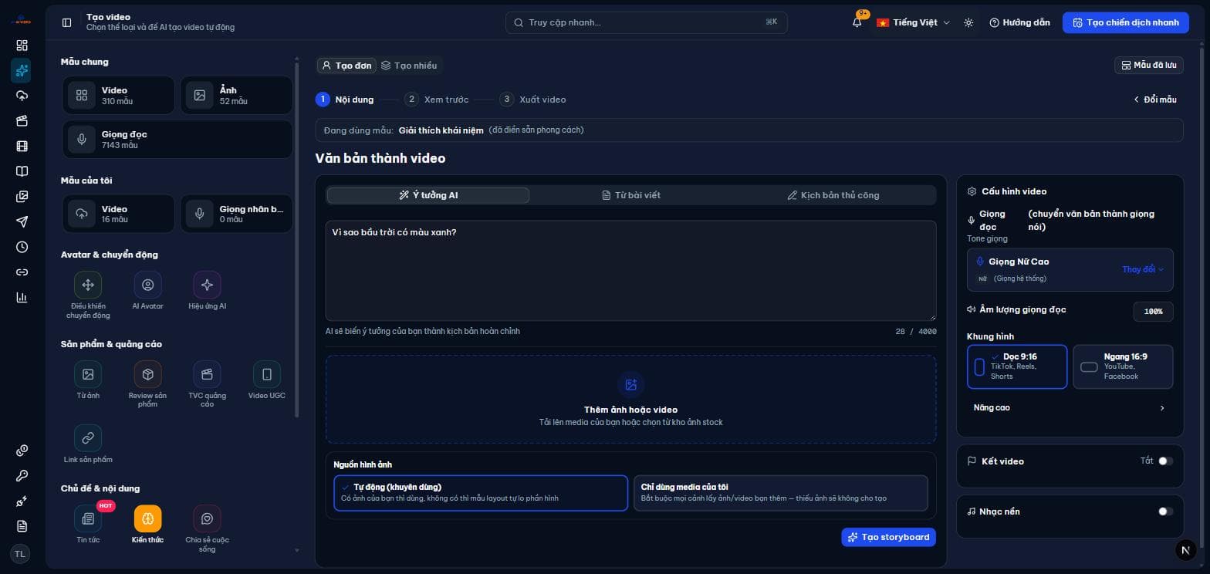Open the Hướng dẫn guide link
This screenshot has width=1210, height=574.
[1019, 22]
